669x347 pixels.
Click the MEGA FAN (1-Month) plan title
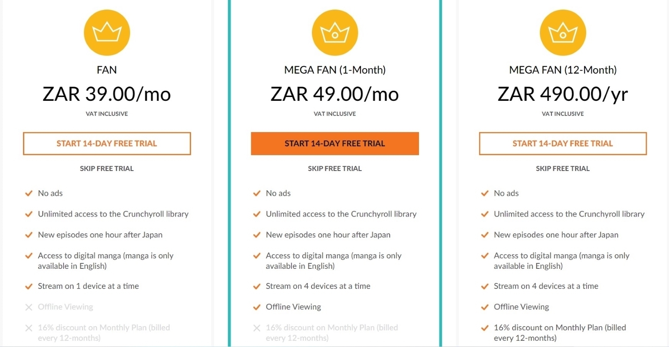tap(334, 70)
